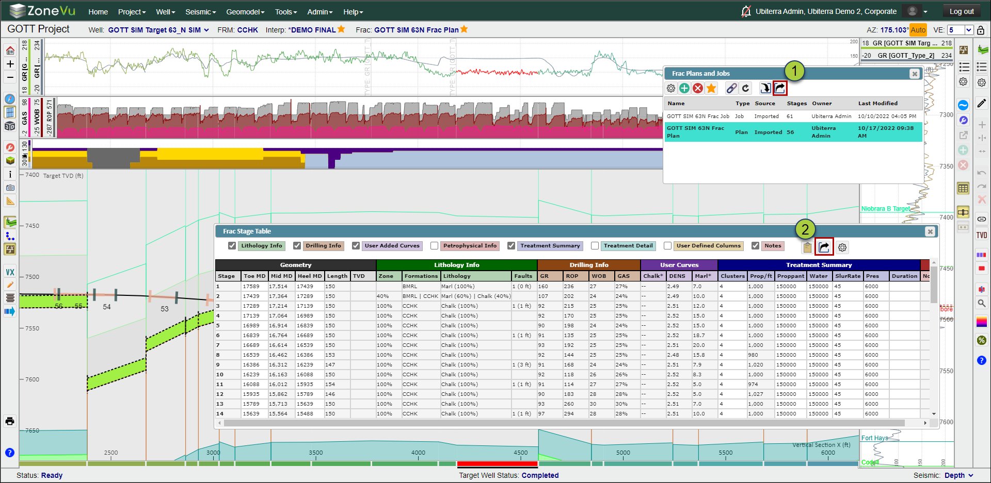The image size is (991, 483).
Task: Open the Help menu
Action: [x=354, y=12]
